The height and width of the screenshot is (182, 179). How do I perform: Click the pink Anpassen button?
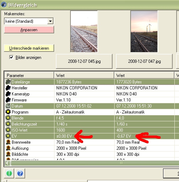coord(29,30)
